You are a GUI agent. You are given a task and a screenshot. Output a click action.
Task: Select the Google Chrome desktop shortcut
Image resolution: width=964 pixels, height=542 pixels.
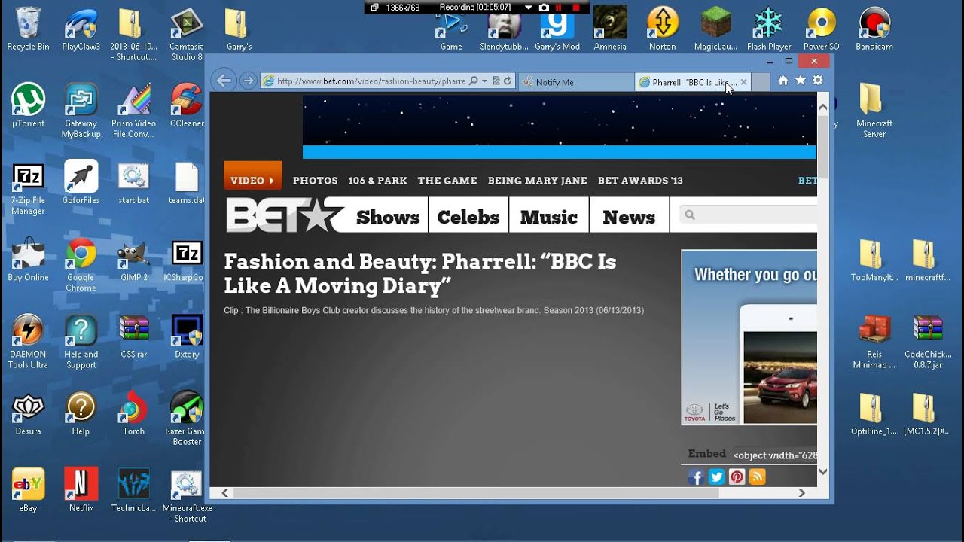[x=81, y=265]
